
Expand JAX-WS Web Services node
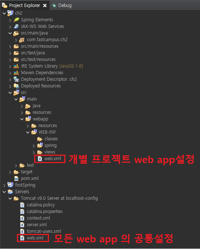(10, 27)
